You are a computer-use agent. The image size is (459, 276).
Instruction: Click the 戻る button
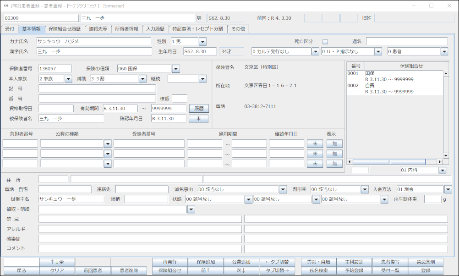click(x=22, y=270)
